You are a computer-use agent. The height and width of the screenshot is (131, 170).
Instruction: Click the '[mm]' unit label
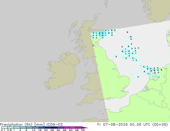[39, 125]
